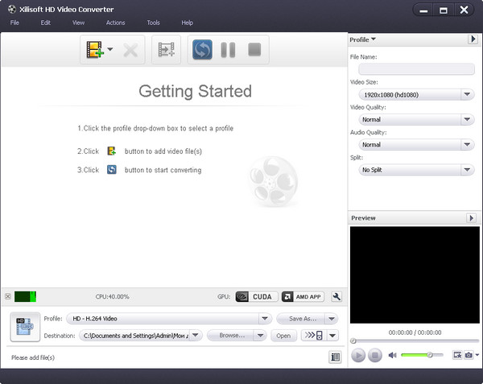Click the Browse... button
483x384 pixels.
tap(237, 335)
